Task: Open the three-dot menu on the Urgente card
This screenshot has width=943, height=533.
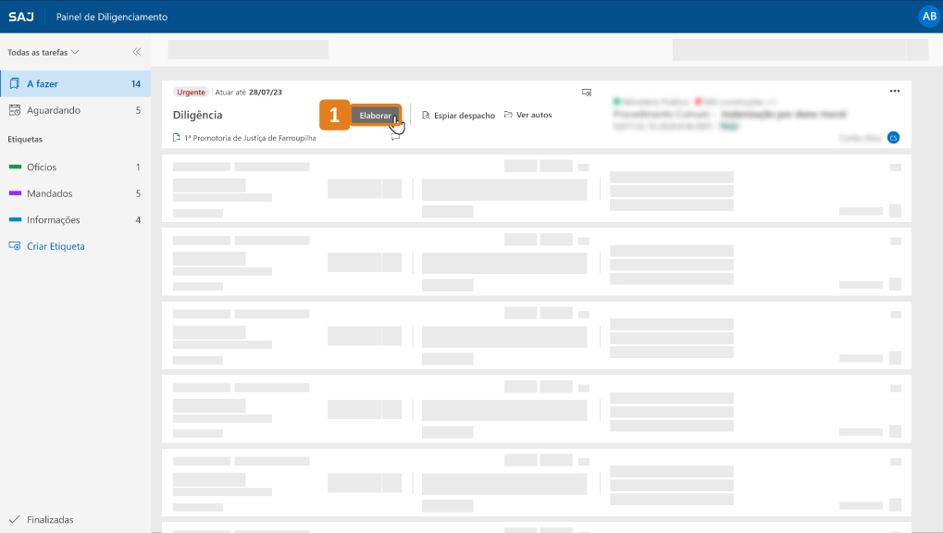Action: click(x=894, y=91)
